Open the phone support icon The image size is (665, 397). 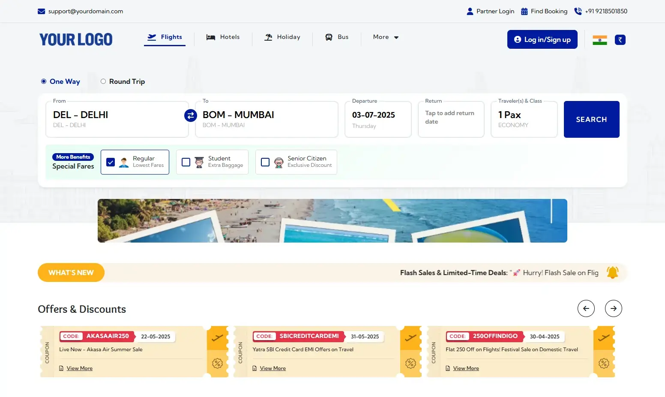coord(577,11)
